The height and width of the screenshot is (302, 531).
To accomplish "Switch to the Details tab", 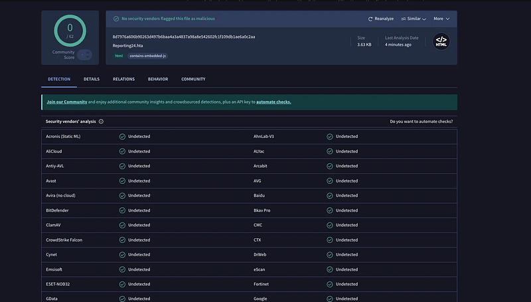I will (x=92, y=79).
